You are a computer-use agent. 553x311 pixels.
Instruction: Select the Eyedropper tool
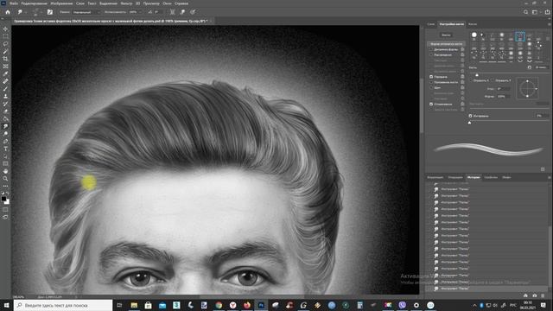(x=5, y=73)
